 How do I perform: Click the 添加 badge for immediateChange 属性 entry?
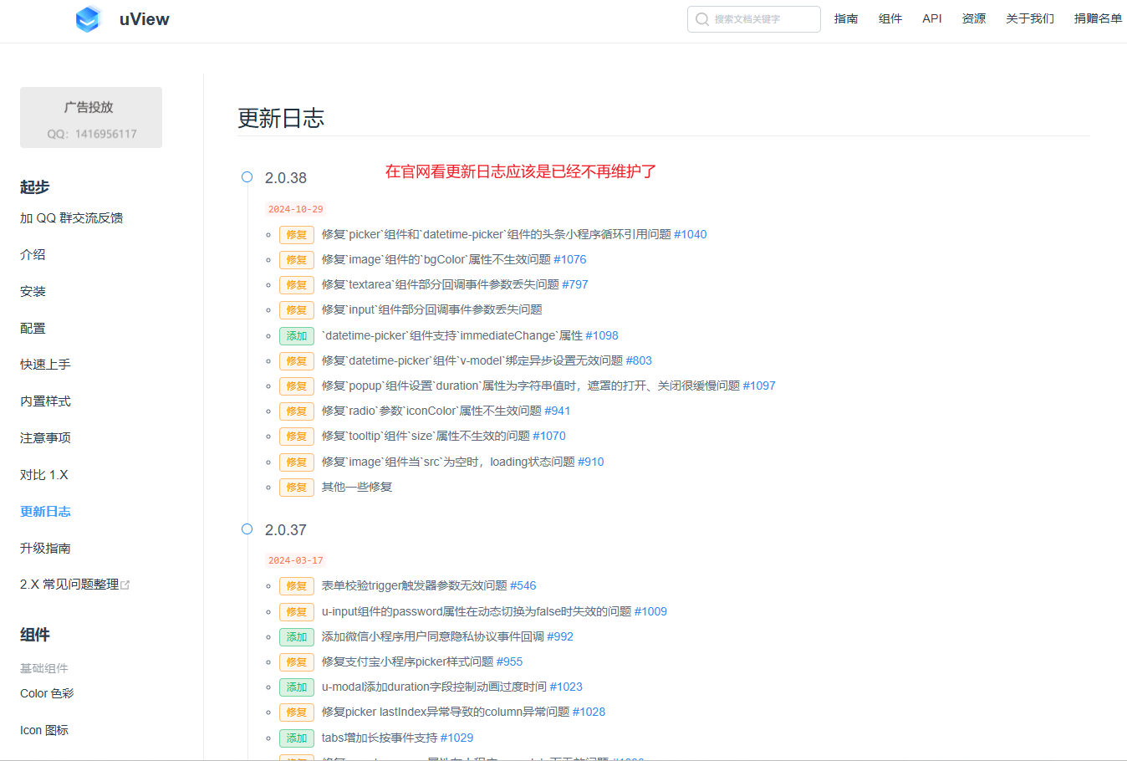pyautogui.click(x=297, y=335)
